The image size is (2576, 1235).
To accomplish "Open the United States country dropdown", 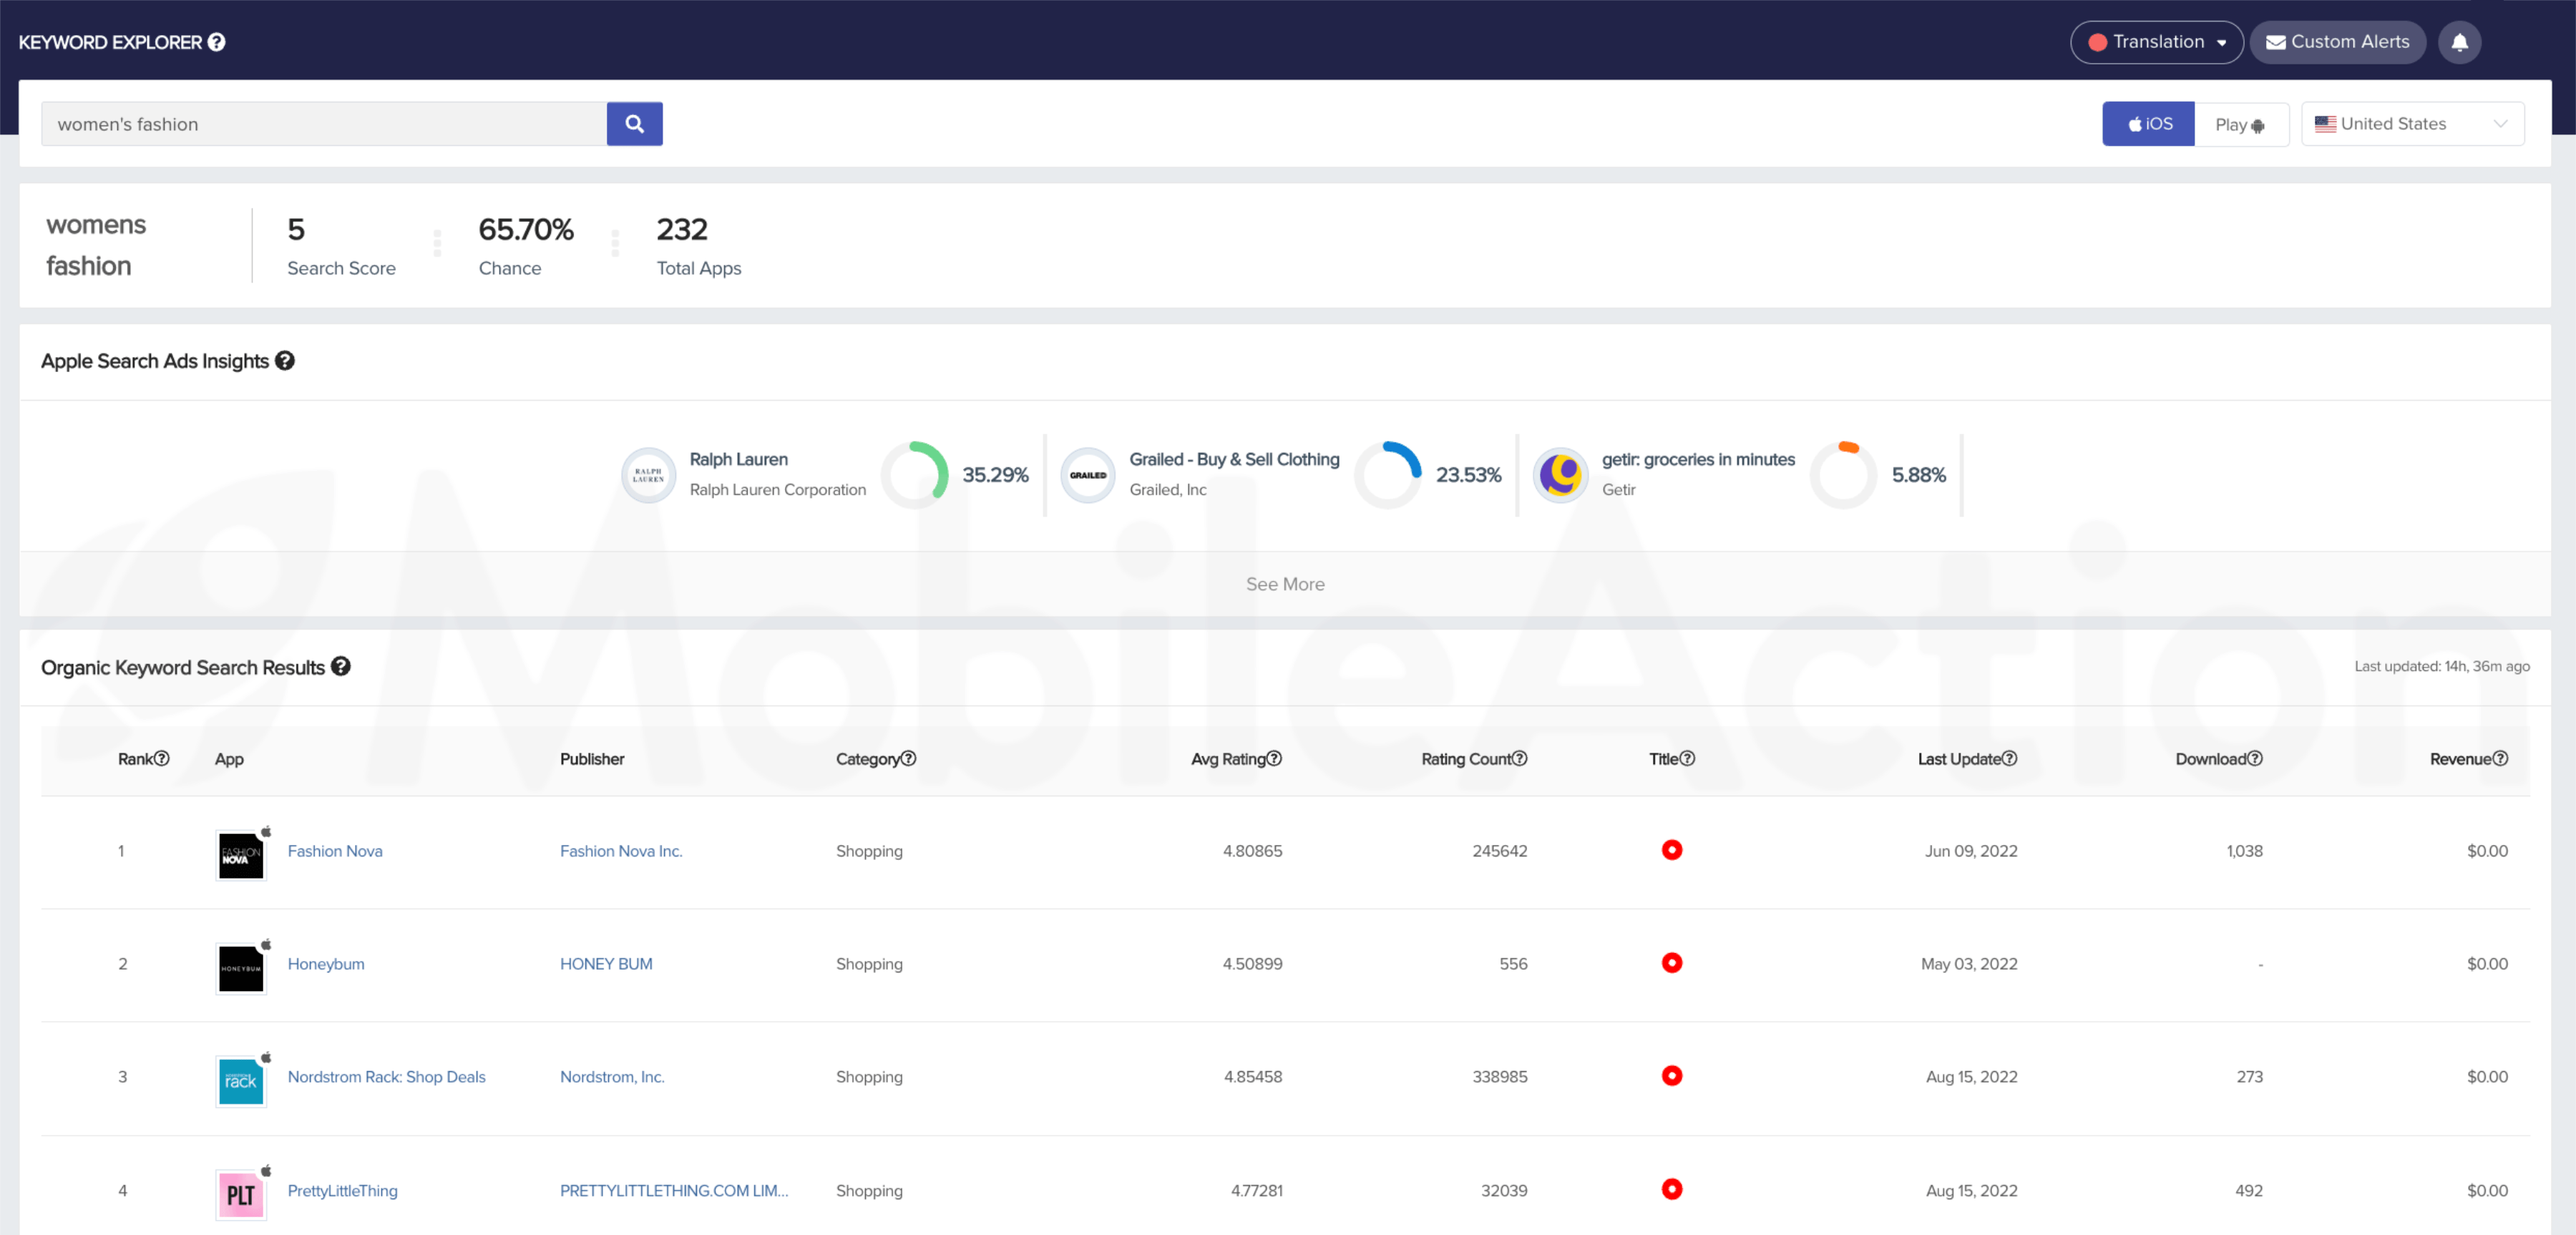I will click(2412, 124).
